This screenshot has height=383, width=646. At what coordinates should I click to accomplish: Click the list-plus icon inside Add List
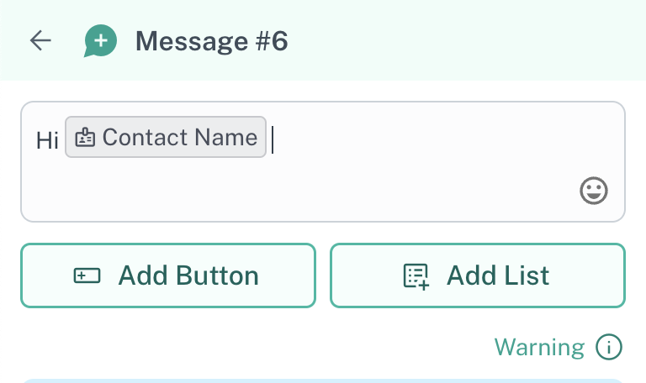(x=416, y=276)
